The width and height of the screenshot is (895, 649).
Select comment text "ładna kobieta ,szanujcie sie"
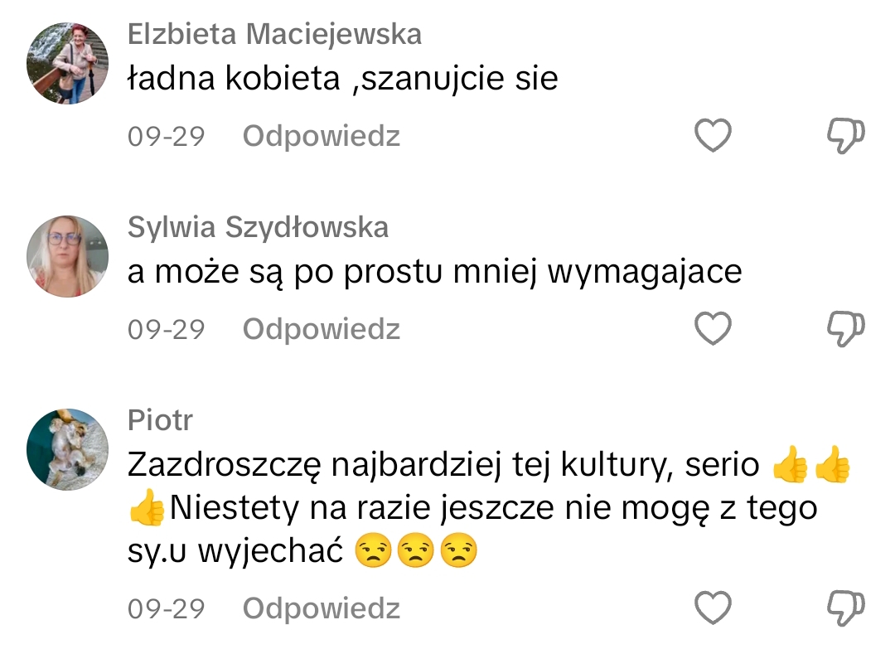[342, 80]
